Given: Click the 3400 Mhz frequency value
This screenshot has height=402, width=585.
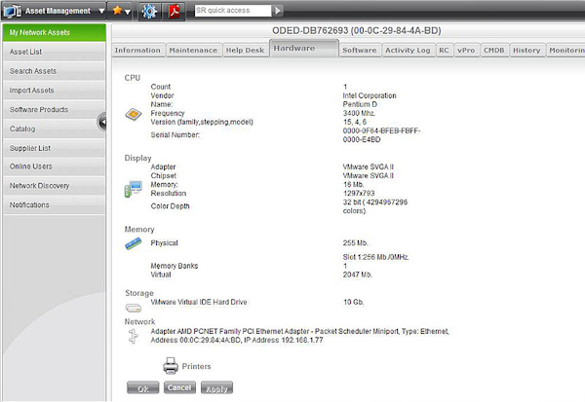Looking at the screenshot, I should pos(359,113).
